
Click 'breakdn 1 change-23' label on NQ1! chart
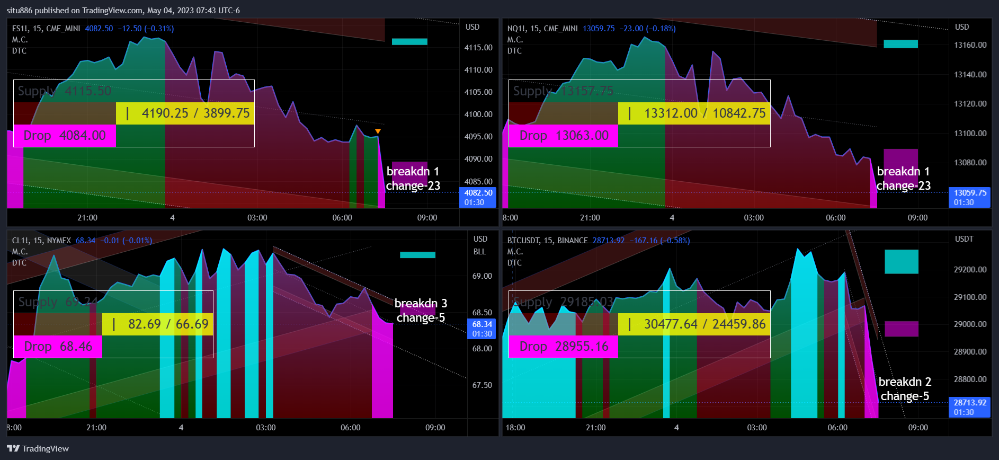[x=904, y=179]
